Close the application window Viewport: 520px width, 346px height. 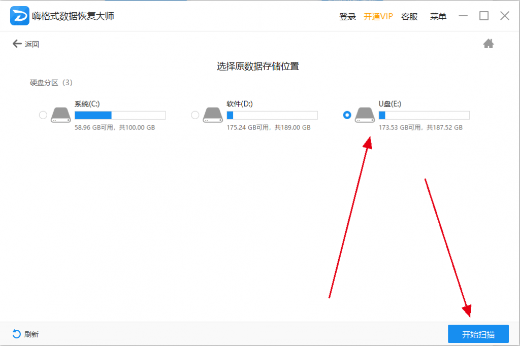pos(505,16)
